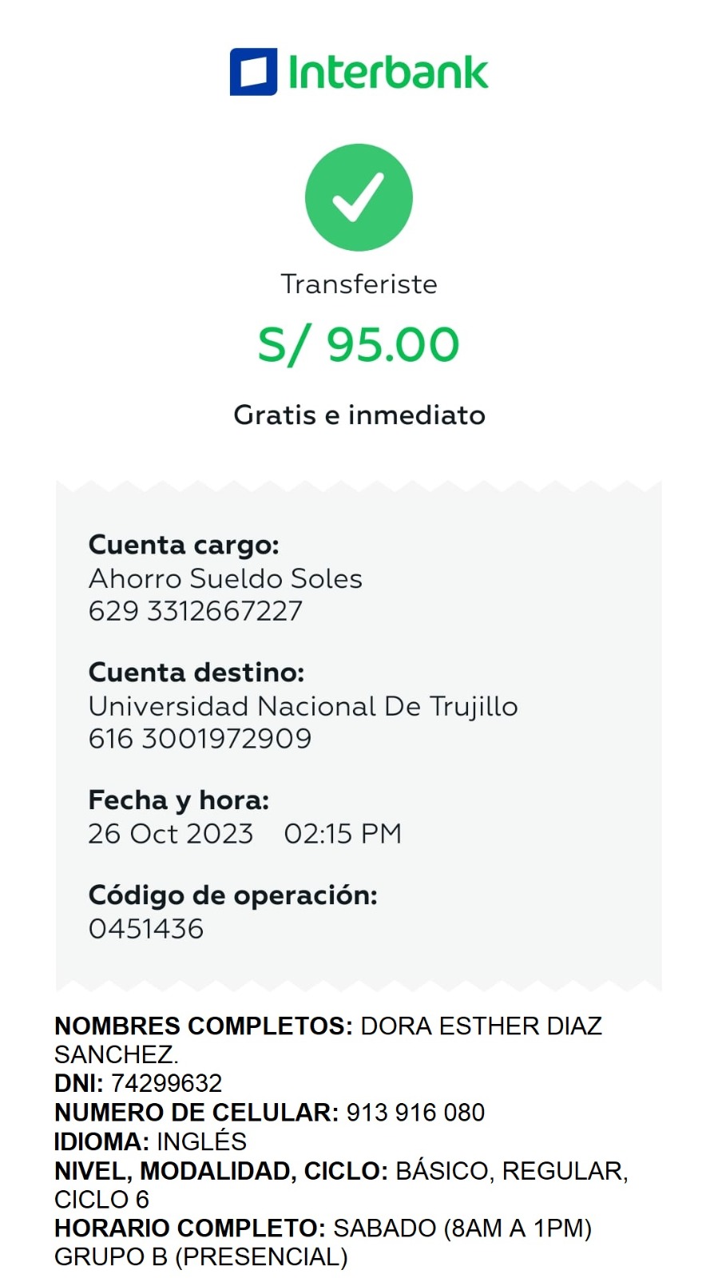Select operation code 0451436
The height and width of the screenshot is (1278, 718).
point(146,929)
